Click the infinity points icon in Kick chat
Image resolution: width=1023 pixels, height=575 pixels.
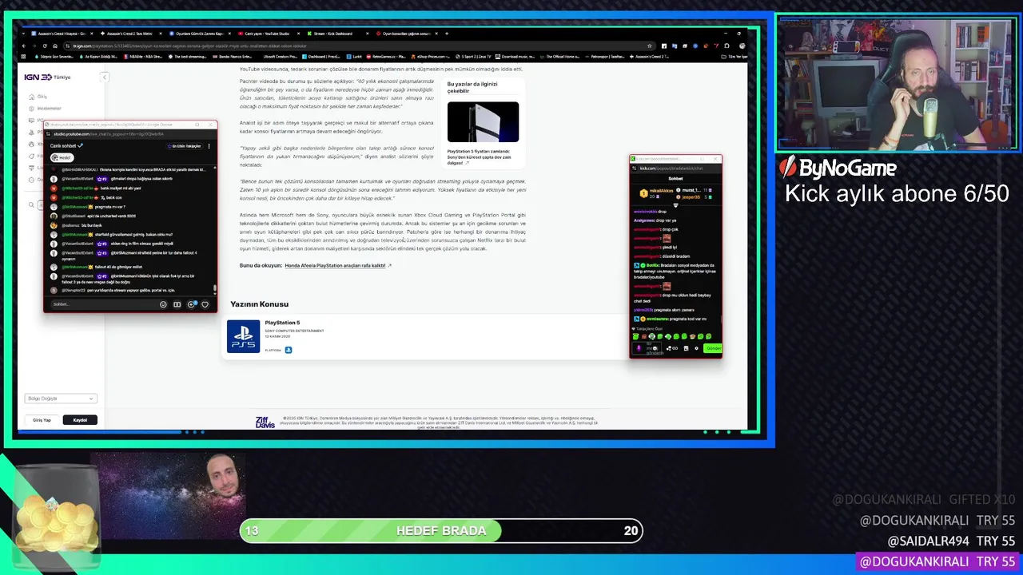[x=671, y=348]
